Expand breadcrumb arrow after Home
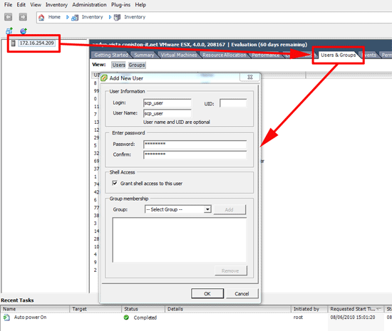Screen dimensions: 392x331 pos(67,17)
